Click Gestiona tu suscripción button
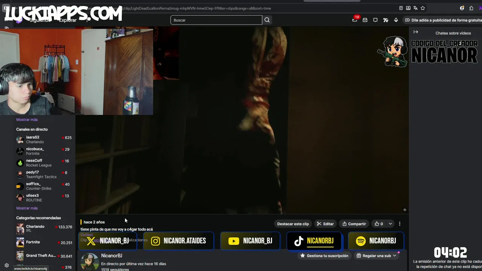This screenshot has height=271, width=482. click(x=324, y=256)
